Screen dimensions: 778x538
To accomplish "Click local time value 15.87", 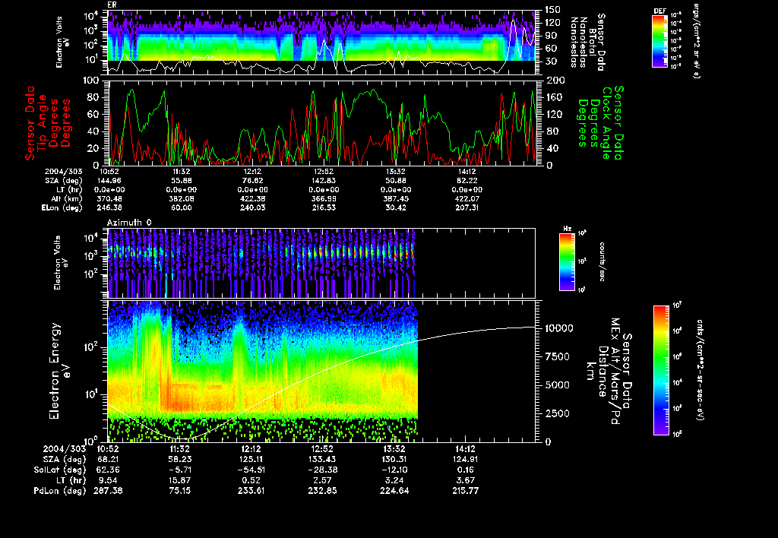I will 179,480.
